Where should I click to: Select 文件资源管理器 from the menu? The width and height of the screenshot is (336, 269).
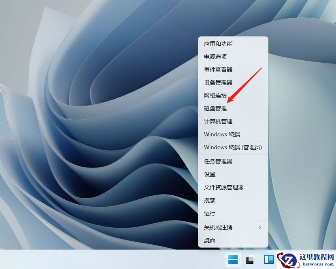point(223,187)
